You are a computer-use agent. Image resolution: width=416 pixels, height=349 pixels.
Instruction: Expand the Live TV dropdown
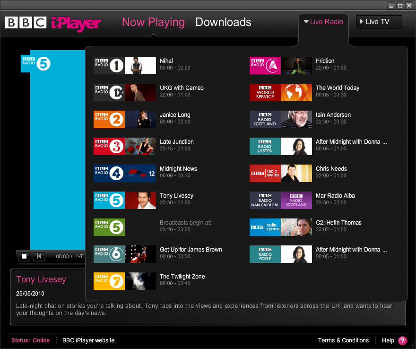(379, 22)
